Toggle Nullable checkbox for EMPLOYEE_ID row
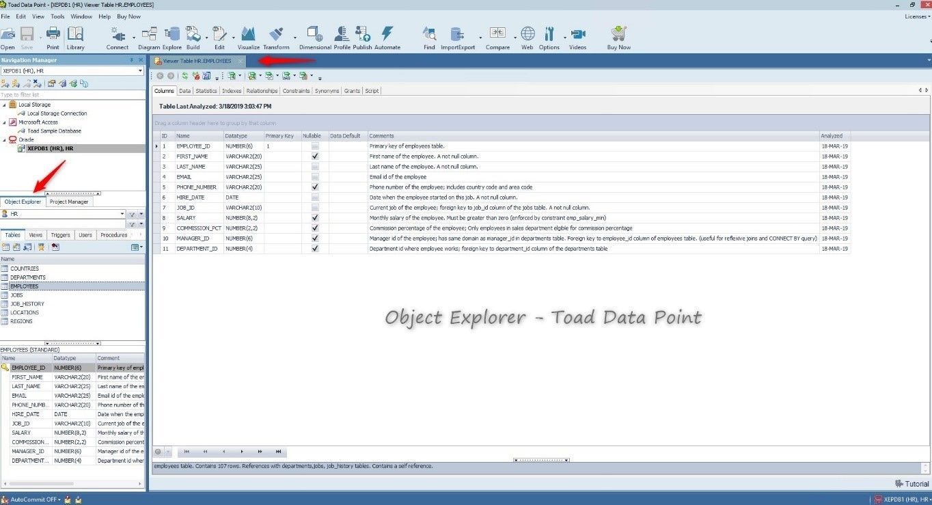Image resolution: width=932 pixels, height=505 pixels. (315, 146)
